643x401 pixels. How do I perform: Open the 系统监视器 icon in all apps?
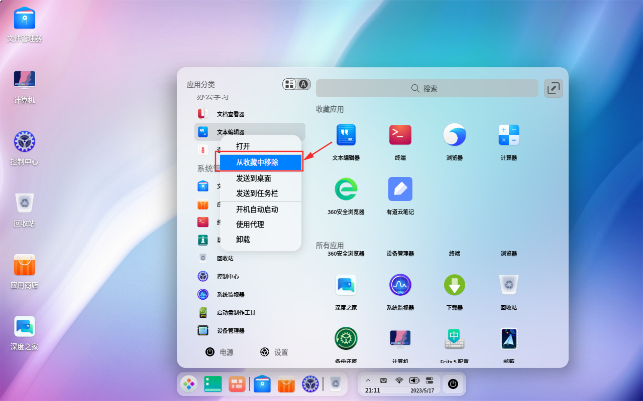(x=400, y=285)
